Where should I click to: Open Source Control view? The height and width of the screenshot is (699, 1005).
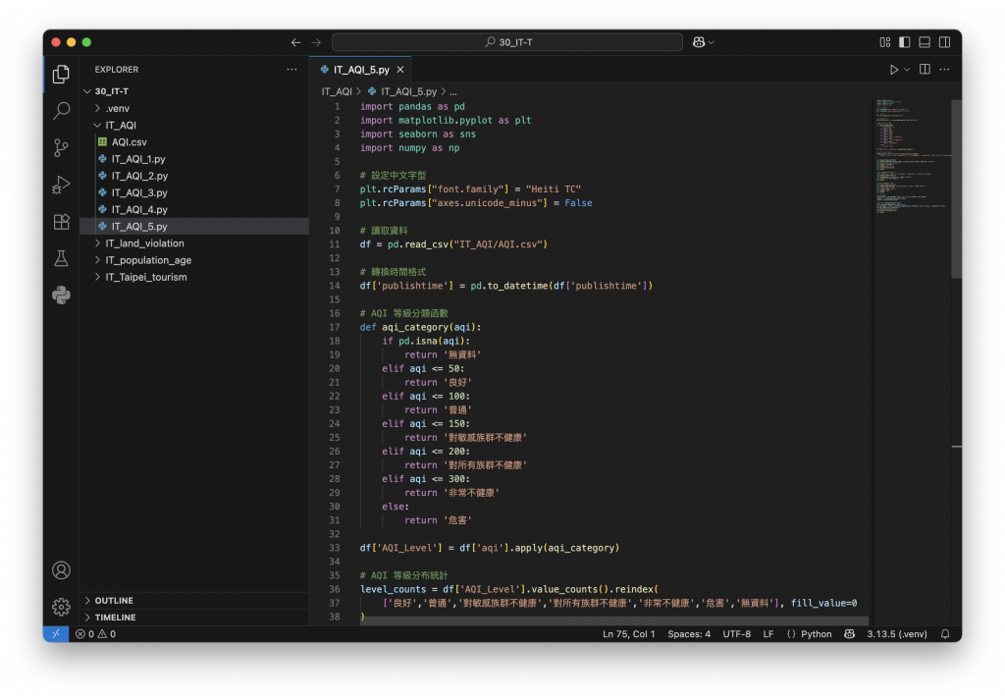click(x=61, y=148)
